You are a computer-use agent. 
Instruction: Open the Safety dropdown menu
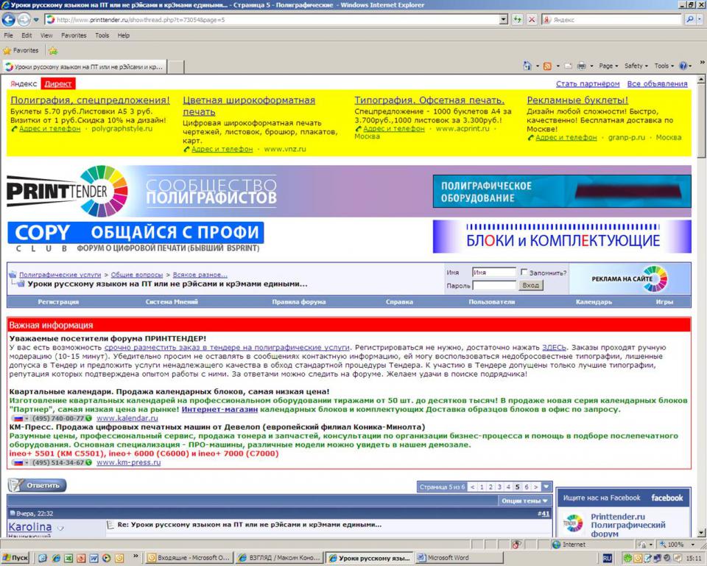pos(636,66)
